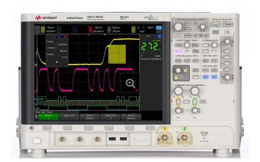Open the measurement popup's blue menu icon
This screenshot has width=260, height=162.
pos(59,37)
